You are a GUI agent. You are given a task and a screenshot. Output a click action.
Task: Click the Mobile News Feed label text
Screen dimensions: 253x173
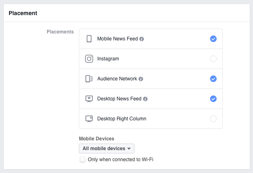pyautogui.click(x=118, y=39)
